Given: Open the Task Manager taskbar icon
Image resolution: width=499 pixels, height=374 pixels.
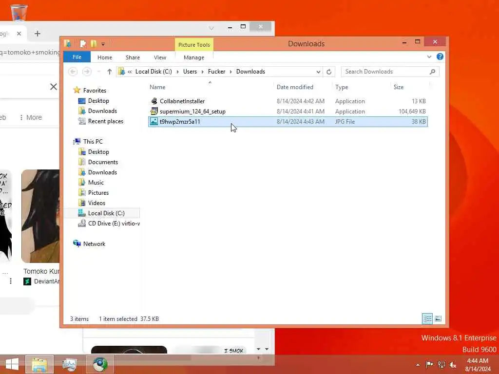Looking at the screenshot, I should [69, 364].
